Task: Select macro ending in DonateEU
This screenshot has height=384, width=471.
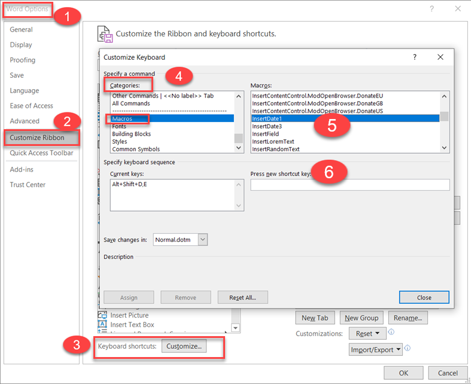Action: coord(345,96)
